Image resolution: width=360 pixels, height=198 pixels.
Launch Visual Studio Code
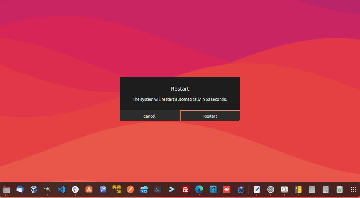click(x=61, y=190)
